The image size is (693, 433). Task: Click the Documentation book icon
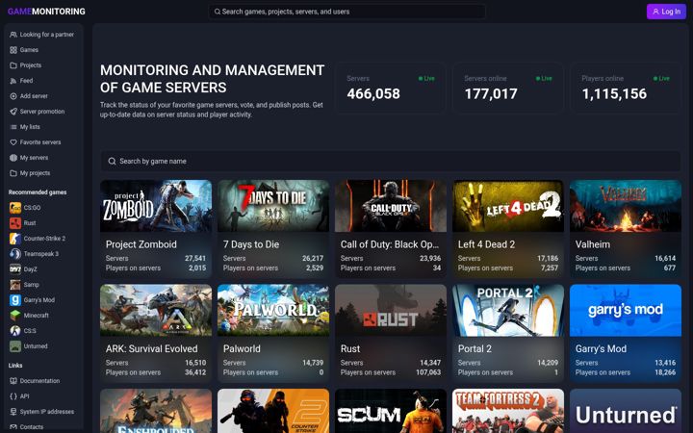point(13,381)
